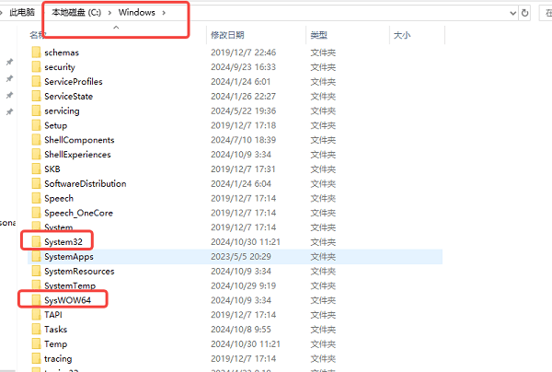Viewport: 552px width, 372px height.
Task: Click the SKB folder icon
Action: [36, 169]
